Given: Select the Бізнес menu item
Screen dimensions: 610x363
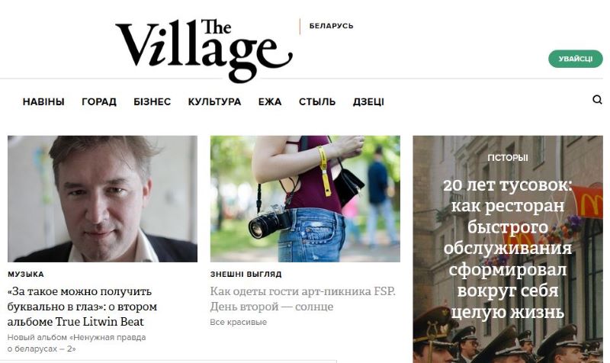Looking at the screenshot, I should coord(152,101).
